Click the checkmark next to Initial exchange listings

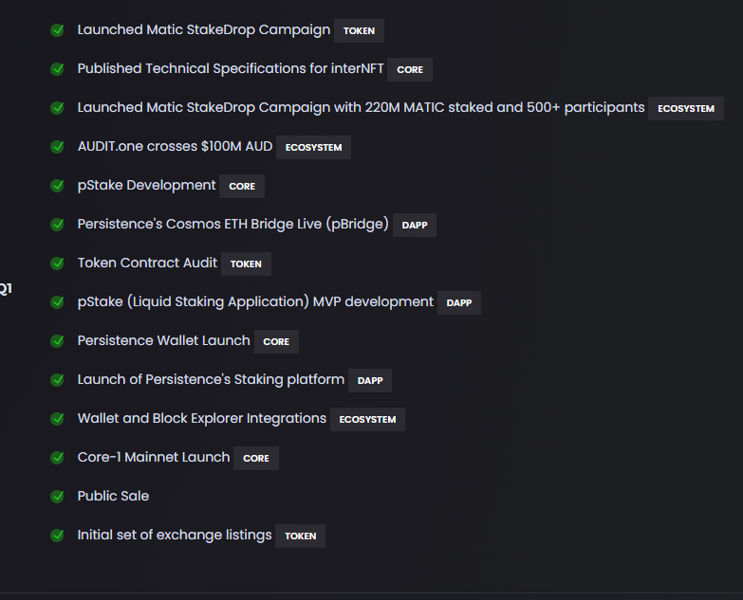pyautogui.click(x=58, y=536)
